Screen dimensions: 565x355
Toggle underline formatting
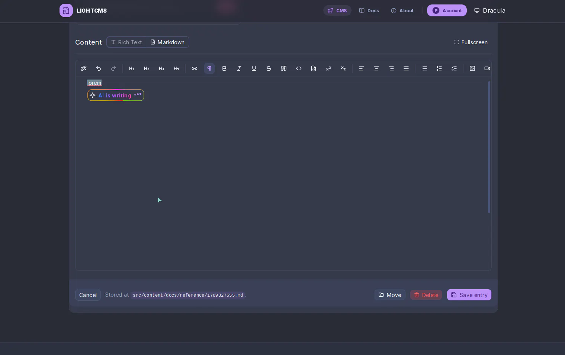tap(254, 68)
